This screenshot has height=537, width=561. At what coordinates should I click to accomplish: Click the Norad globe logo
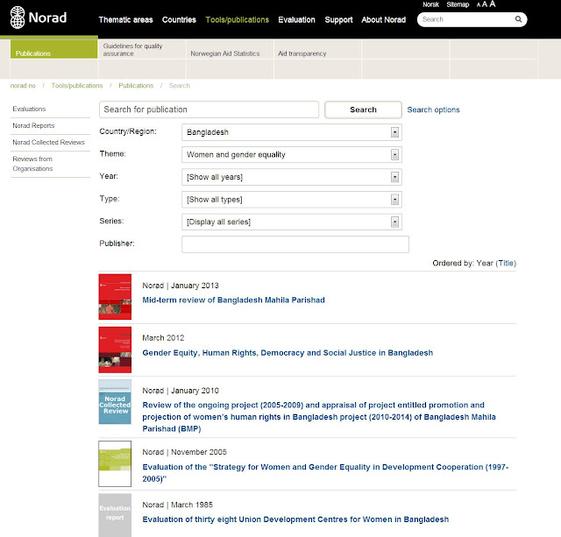tap(18, 18)
